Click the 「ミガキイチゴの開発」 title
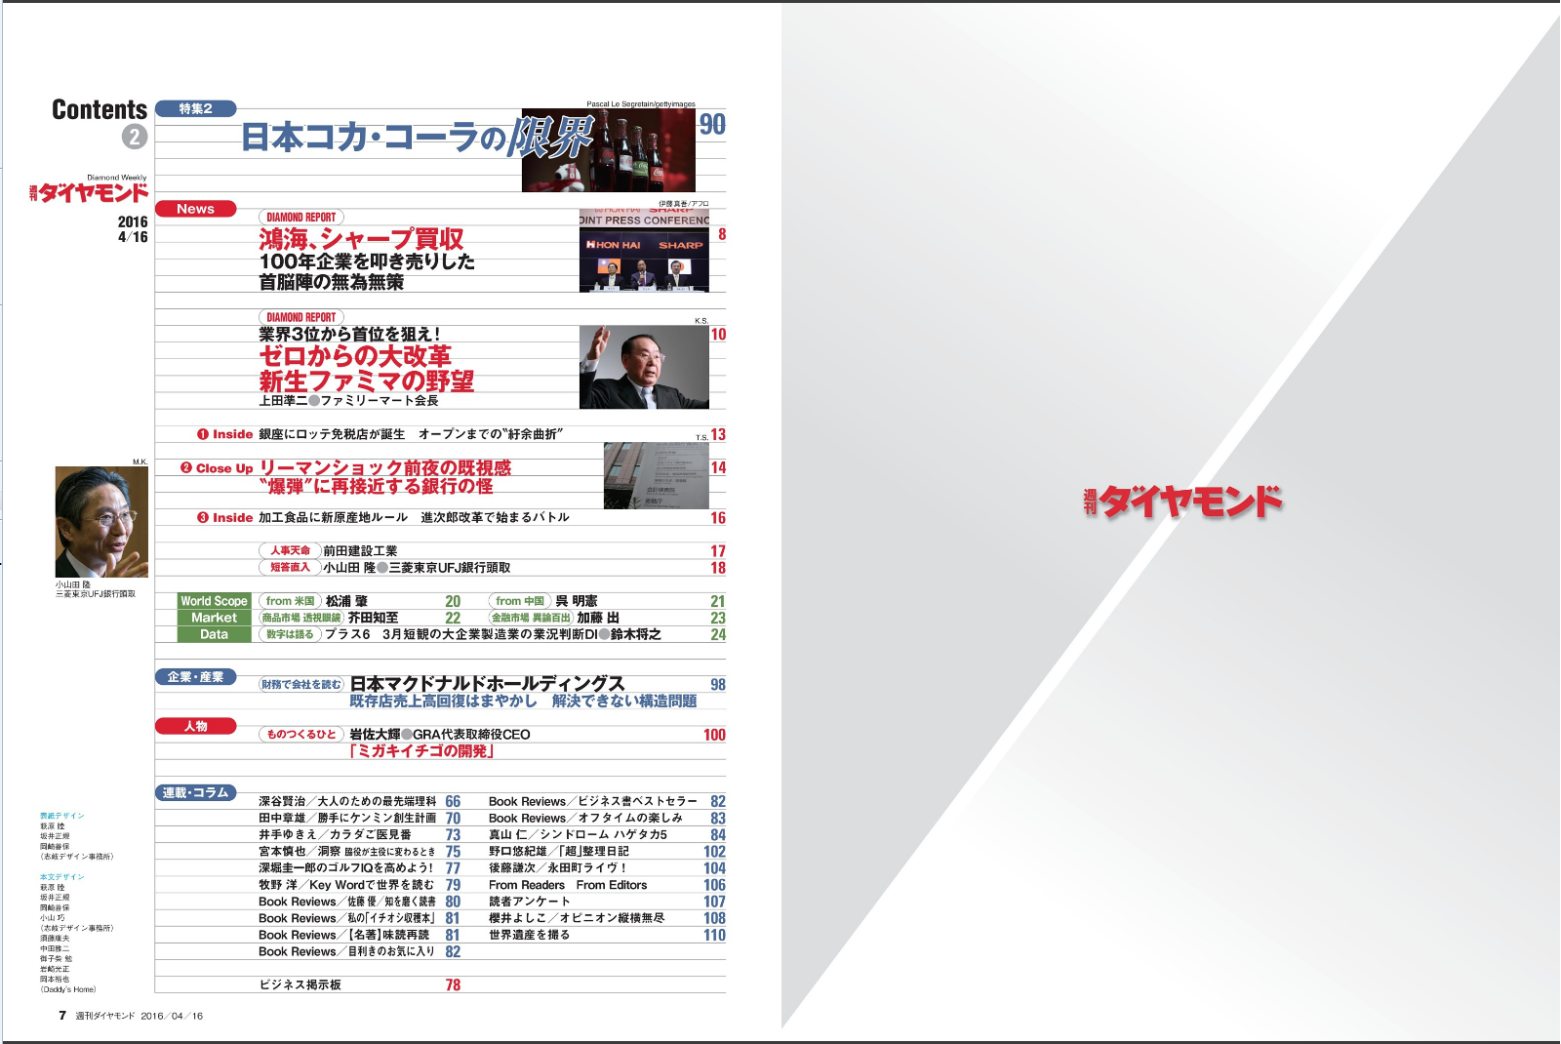The image size is (1561, 1044). tap(421, 750)
